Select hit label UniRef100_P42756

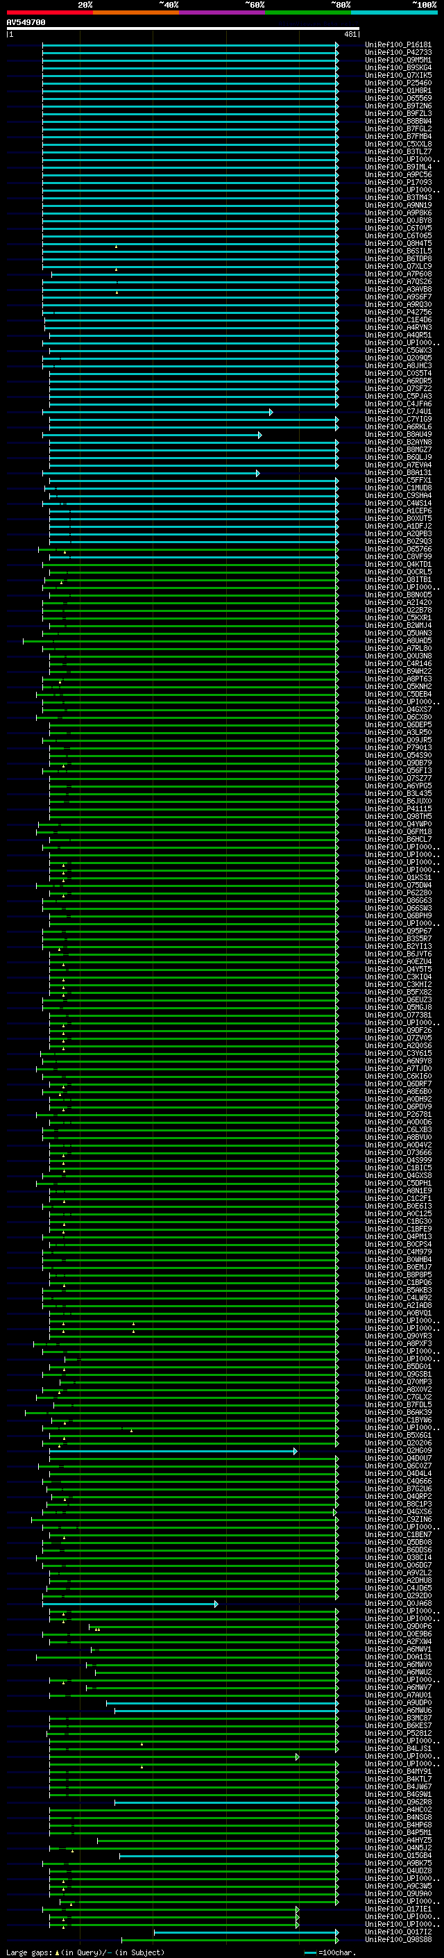pyautogui.click(x=398, y=312)
